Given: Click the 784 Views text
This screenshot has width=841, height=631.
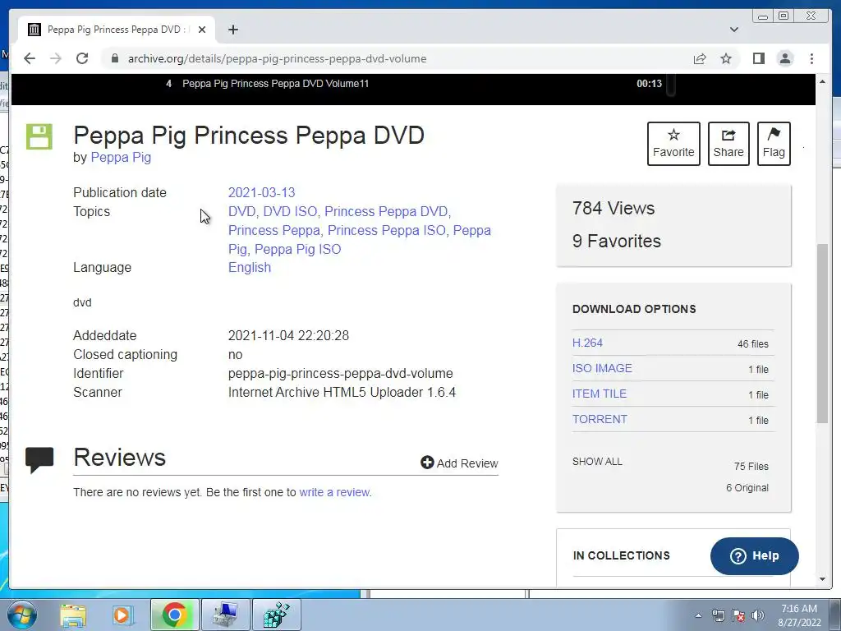Looking at the screenshot, I should (x=613, y=208).
